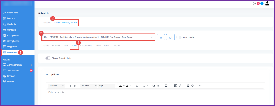Open the insert table menu
Image resolution: width=275 pixels, height=106 pixels.
point(167,86)
